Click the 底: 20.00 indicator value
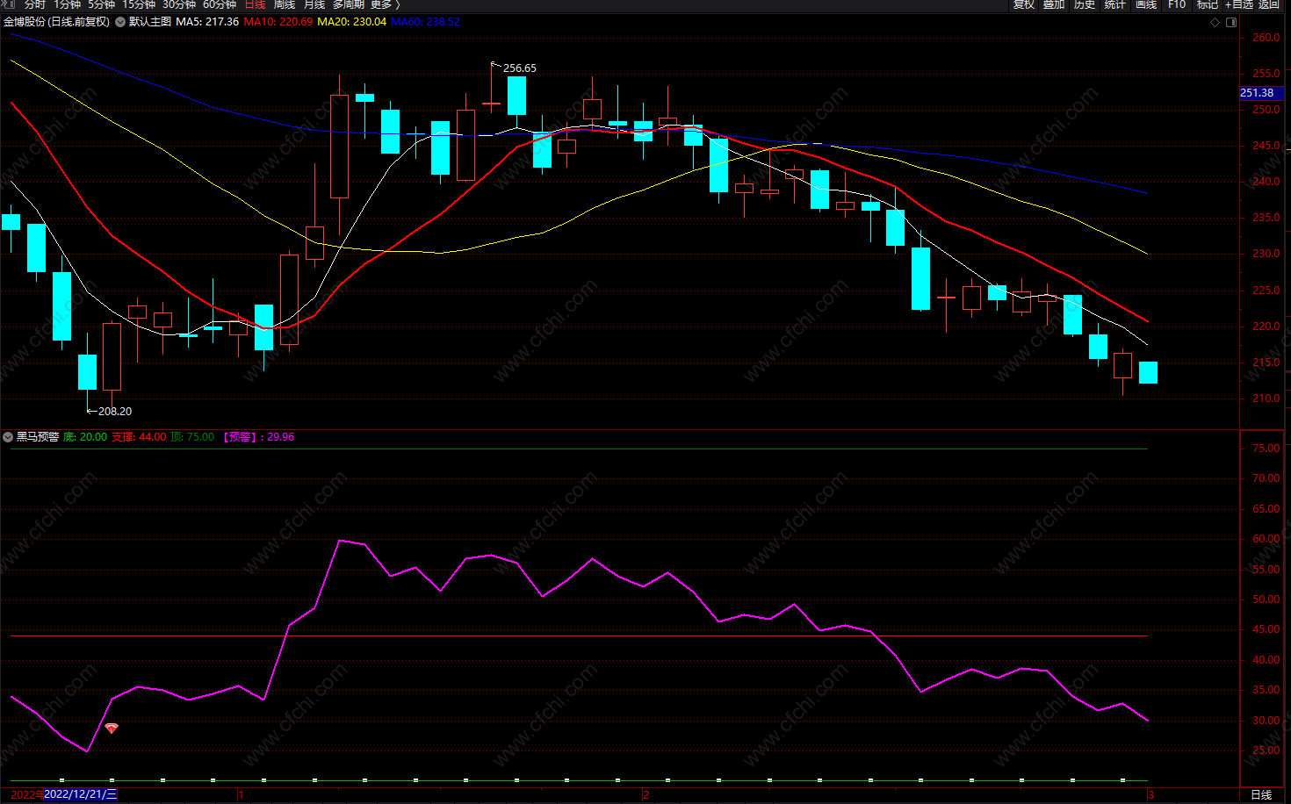 (x=85, y=436)
